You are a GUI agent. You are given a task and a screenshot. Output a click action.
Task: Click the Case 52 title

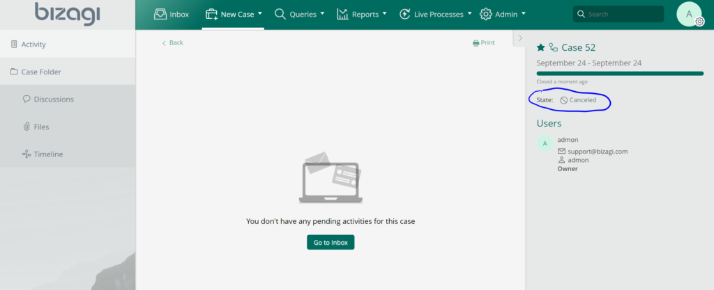point(578,47)
